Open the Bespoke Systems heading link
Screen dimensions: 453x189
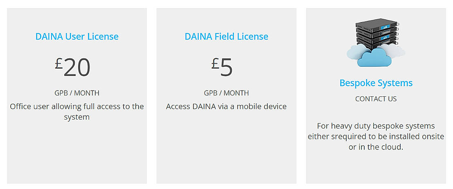coord(376,83)
